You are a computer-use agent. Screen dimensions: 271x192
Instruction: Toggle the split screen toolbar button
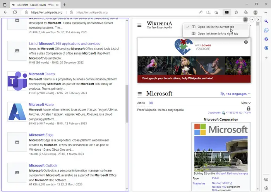(x=227, y=12)
